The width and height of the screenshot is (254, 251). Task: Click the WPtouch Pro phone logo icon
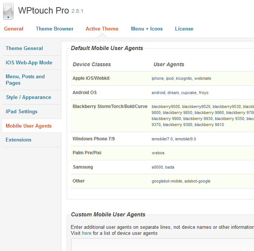point(8,11)
